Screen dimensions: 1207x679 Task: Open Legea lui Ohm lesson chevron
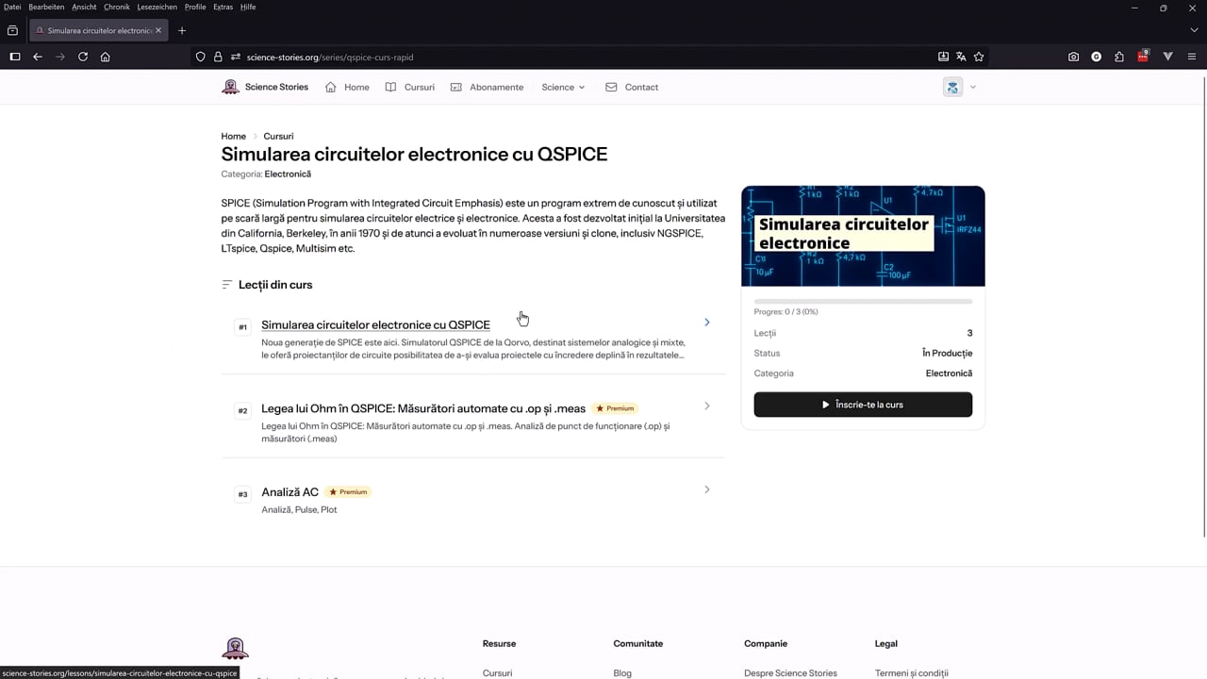coord(707,406)
